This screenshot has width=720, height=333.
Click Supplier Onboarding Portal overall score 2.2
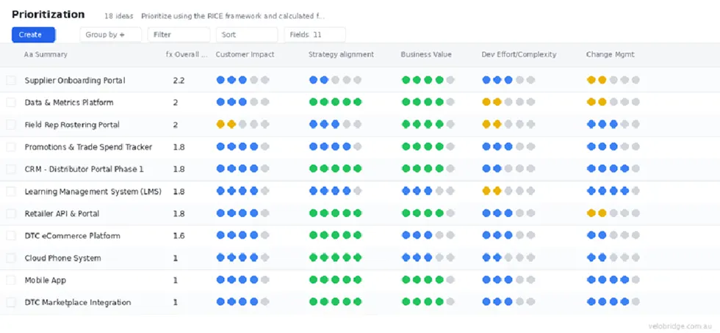(x=179, y=80)
